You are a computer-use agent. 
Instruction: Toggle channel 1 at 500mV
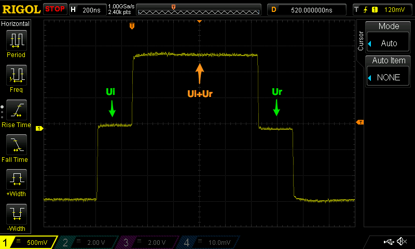(28, 242)
